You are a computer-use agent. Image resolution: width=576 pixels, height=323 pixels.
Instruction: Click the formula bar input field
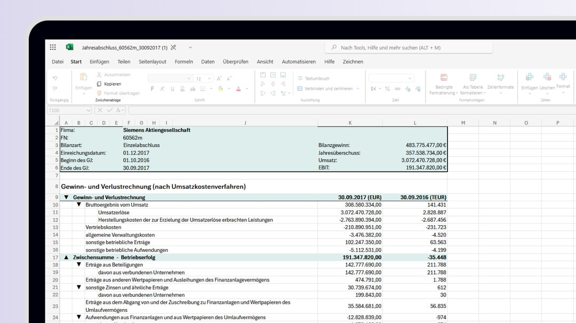(x=352, y=110)
